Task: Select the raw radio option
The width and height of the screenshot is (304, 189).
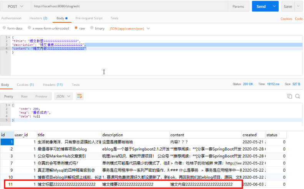Action: tap(76, 28)
